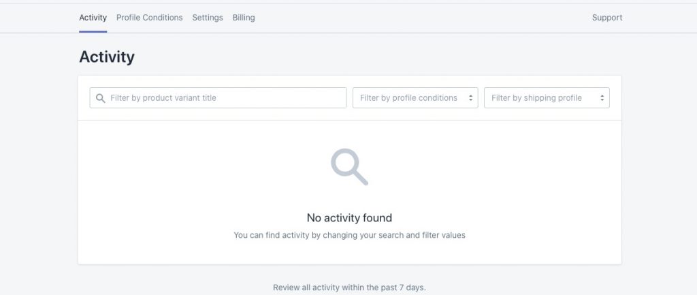
Task: Focus the product variant title filter field
Action: pyautogui.click(x=218, y=98)
